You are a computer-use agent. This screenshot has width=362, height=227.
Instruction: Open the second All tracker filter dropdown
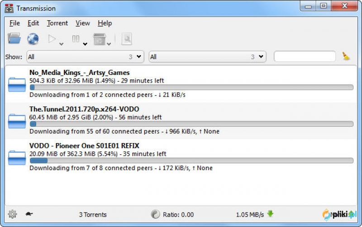coord(207,56)
